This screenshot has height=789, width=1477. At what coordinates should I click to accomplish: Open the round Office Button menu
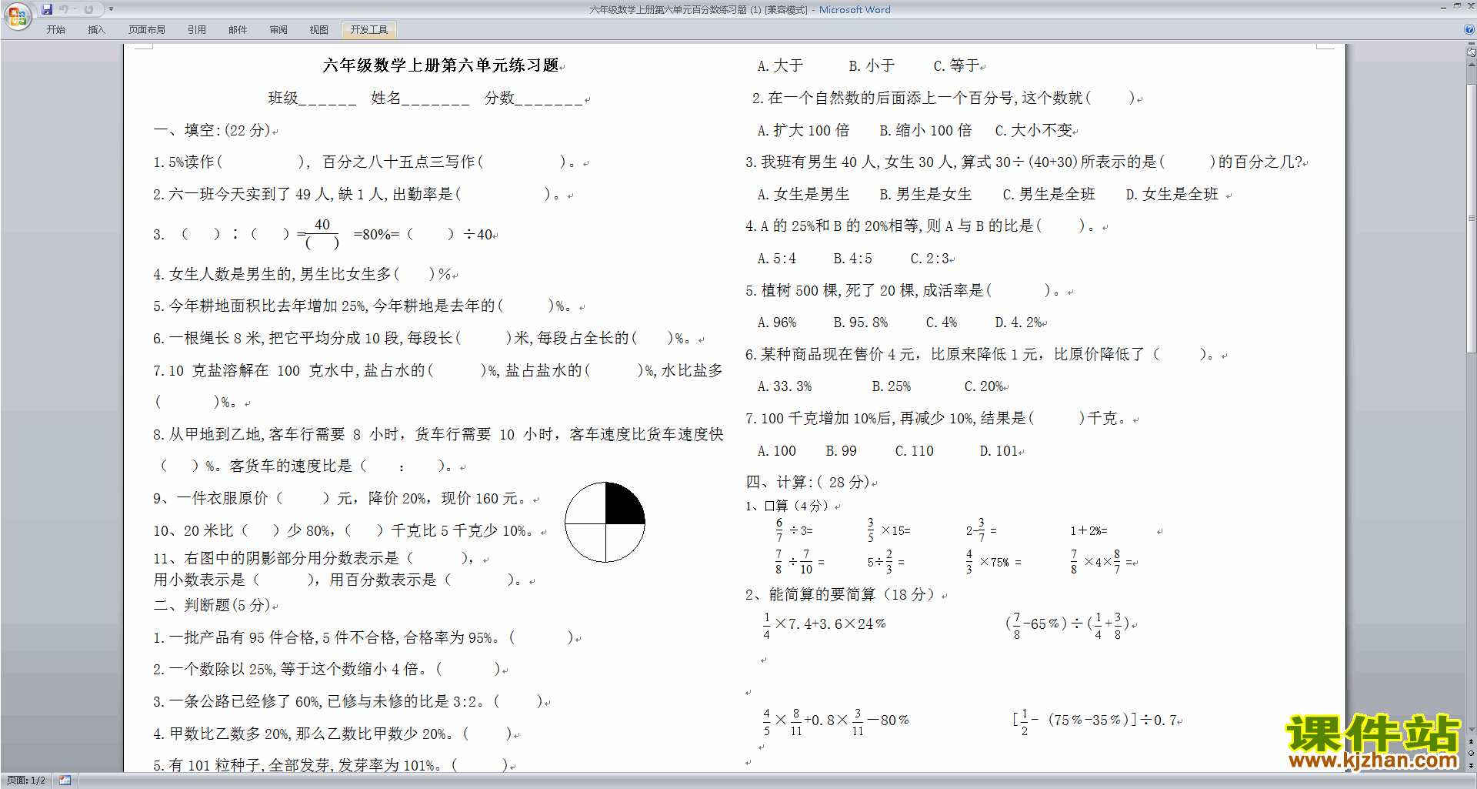[x=17, y=16]
